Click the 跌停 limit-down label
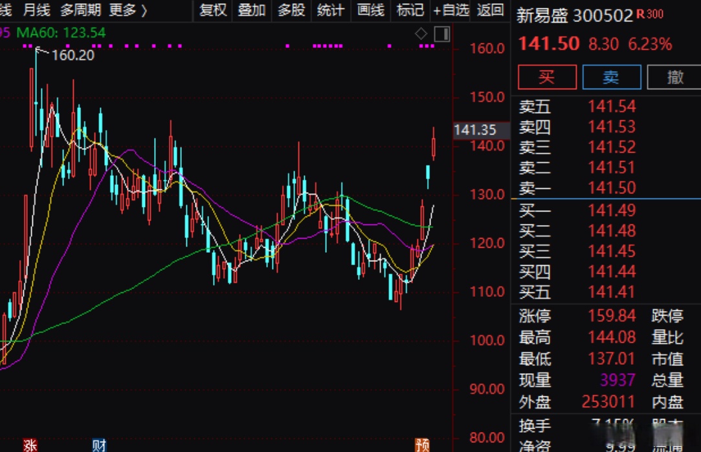This screenshot has height=452, width=701. pyautogui.click(x=667, y=316)
